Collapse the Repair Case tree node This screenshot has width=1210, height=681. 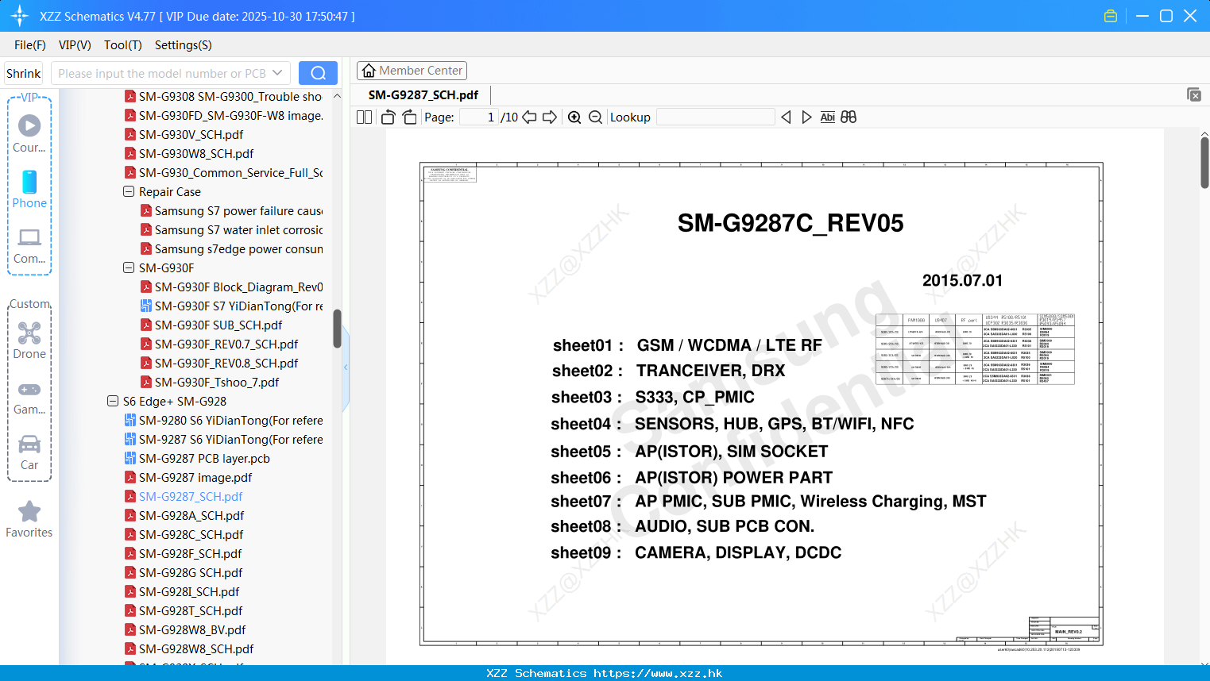[x=128, y=191]
